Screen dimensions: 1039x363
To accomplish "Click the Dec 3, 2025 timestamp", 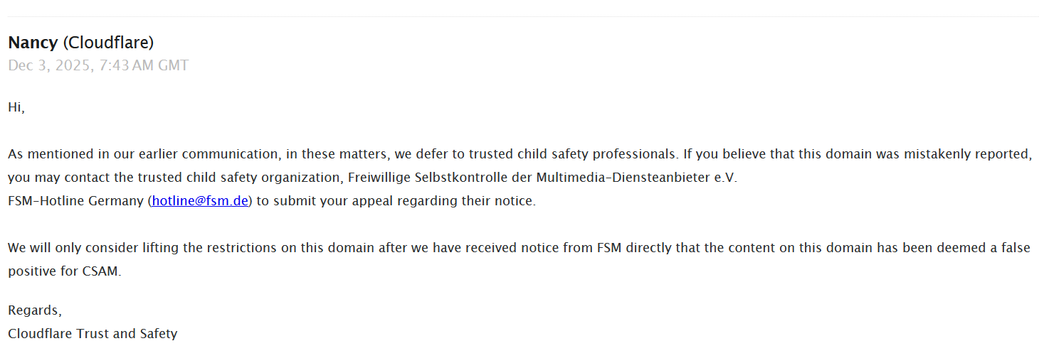I will click(50, 66).
